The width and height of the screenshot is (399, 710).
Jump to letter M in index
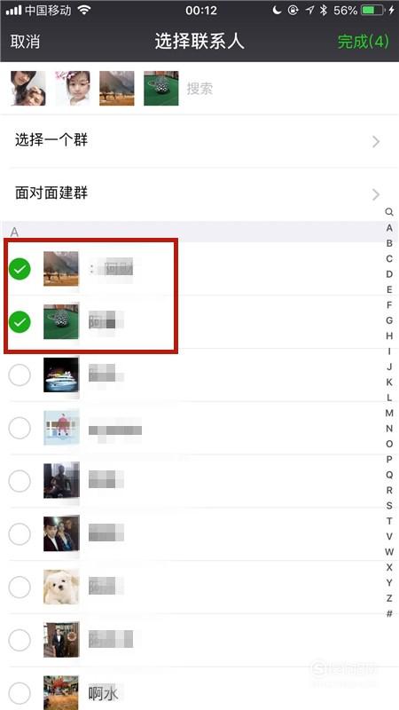tap(389, 413)
